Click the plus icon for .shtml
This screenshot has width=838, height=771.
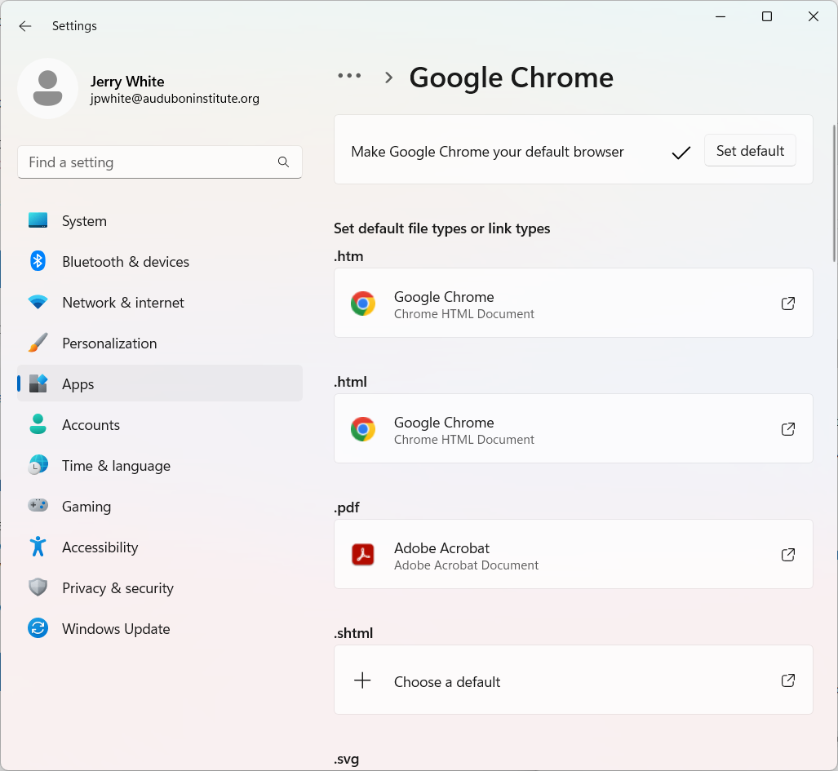coord(362,680)
